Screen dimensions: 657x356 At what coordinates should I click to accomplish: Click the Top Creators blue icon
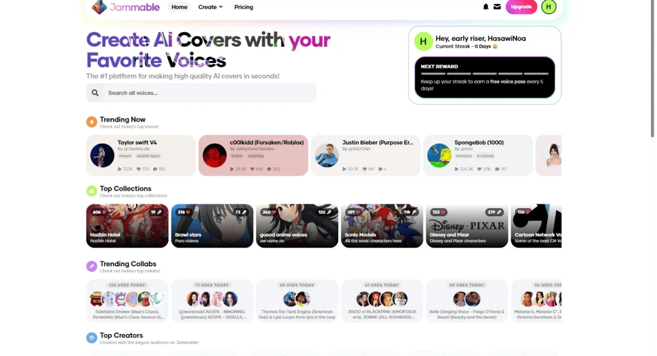91,337
